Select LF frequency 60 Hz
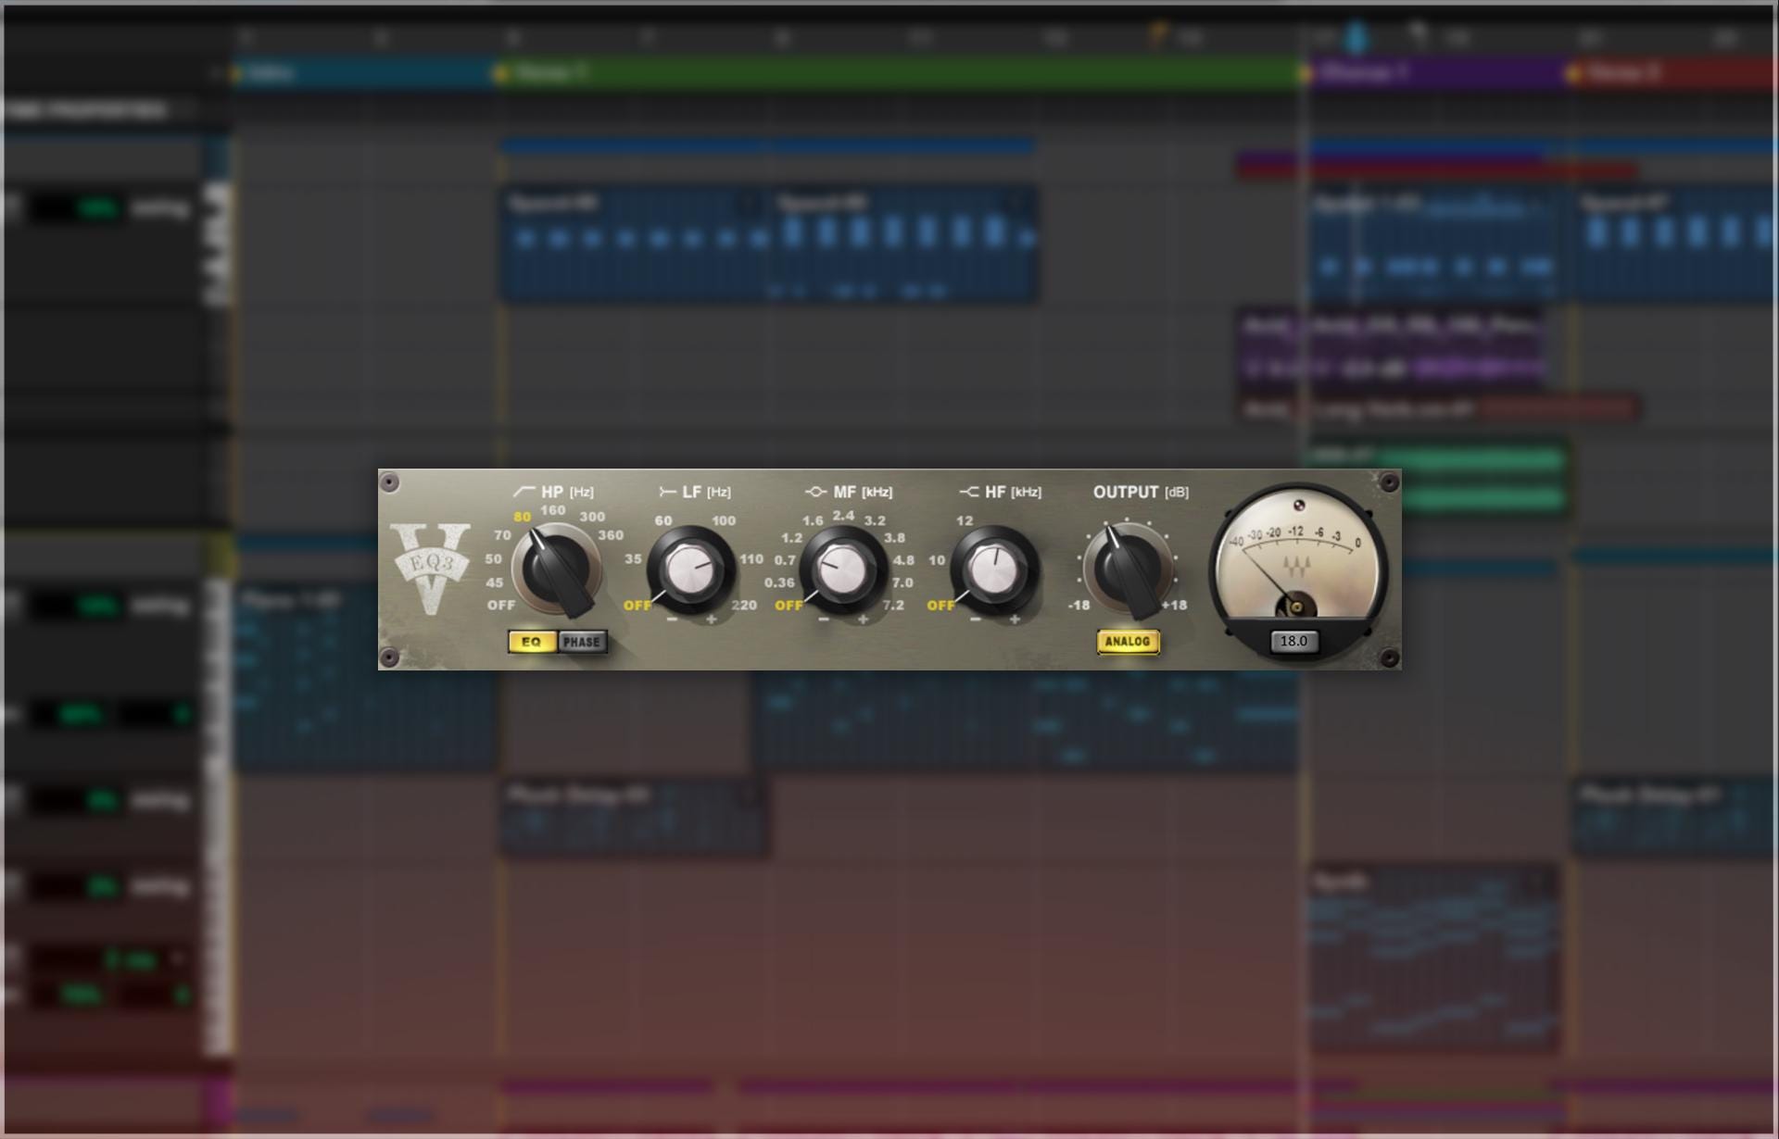The height and width of the screenshot is (1139, 1779). pos(663,520)
